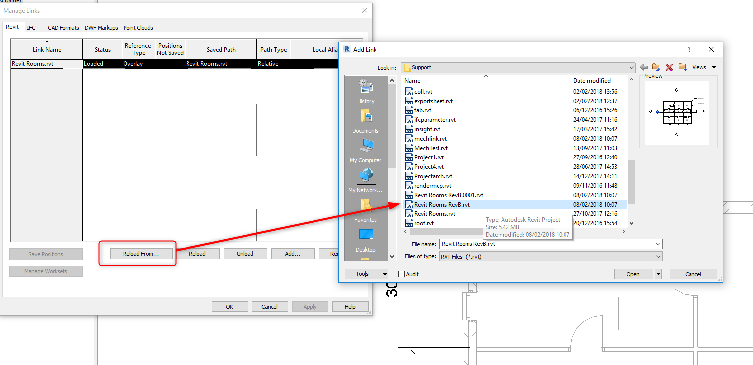Click Reload From button in Manage Links

click(141, 254)
